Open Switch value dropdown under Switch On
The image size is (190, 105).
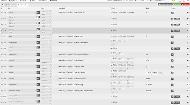tap(24, 50)
